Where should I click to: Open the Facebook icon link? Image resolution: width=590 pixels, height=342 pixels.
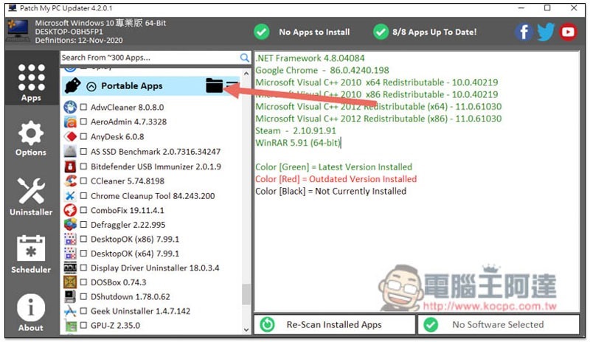click(524, 32)
